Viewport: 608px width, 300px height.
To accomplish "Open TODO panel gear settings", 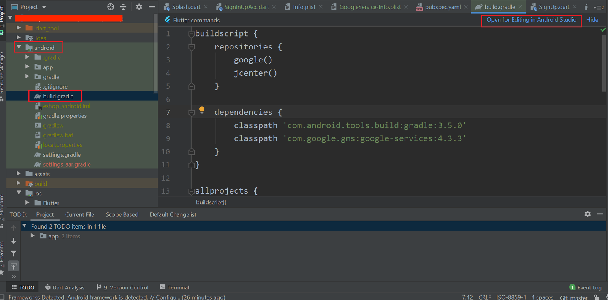I will 587,214.
